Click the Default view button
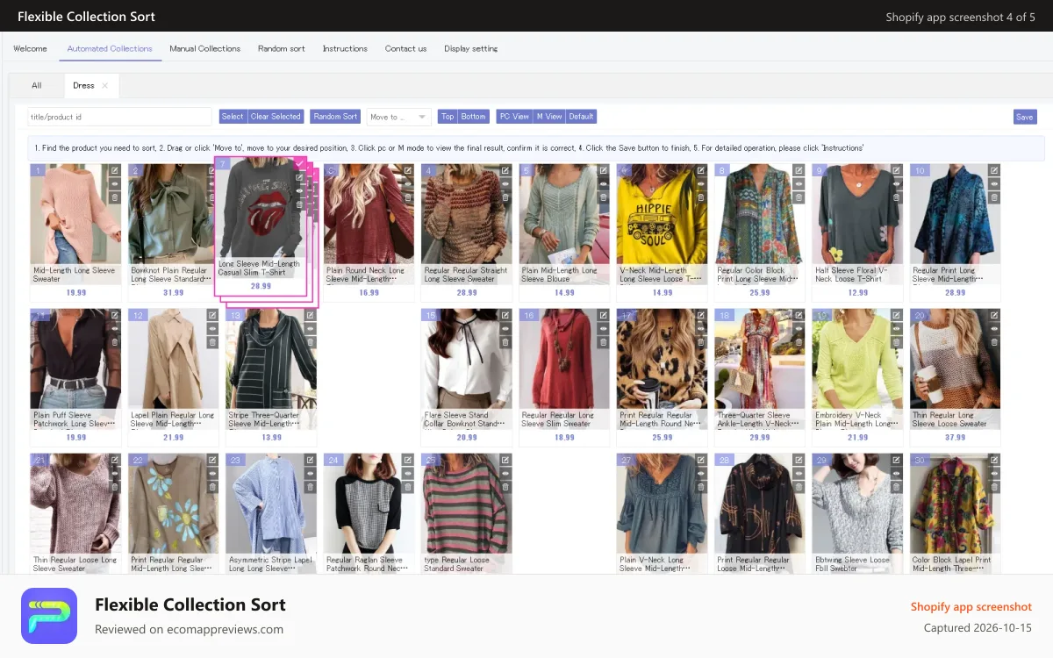Viewport: 1053px width, 658px height. [x=581, y=117]
